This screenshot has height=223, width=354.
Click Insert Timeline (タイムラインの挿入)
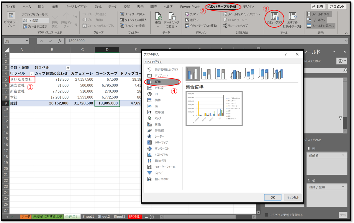pos(134,20)
